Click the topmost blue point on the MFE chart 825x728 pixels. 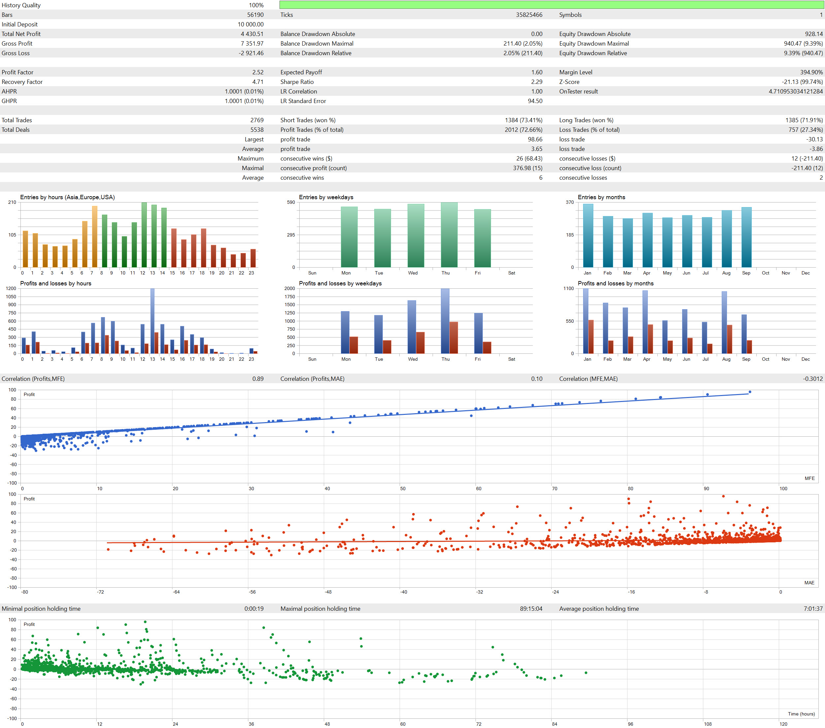[x=750, y=392]
